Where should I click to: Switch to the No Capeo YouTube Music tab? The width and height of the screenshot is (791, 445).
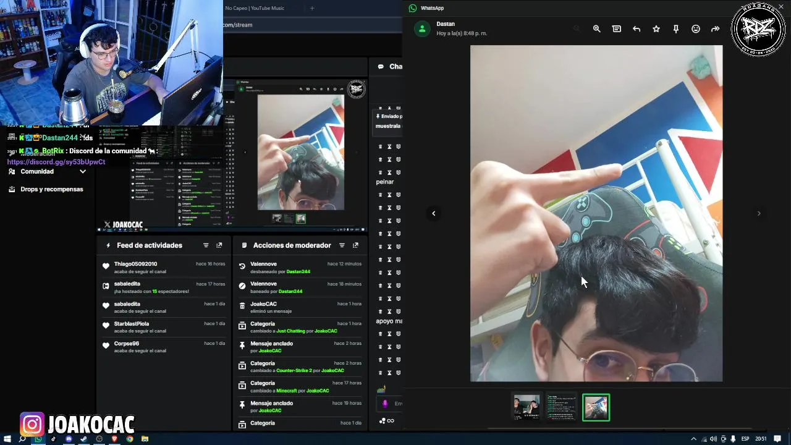coord(255,8)
